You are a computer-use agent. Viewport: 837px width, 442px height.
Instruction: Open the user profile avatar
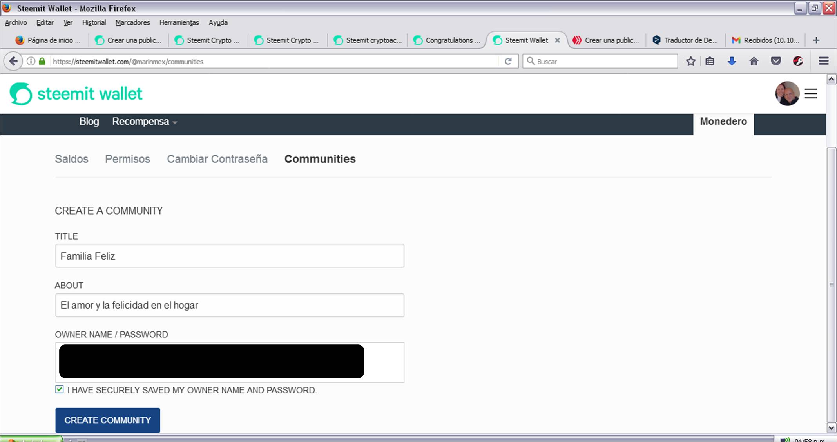click(x=787, y=94)
